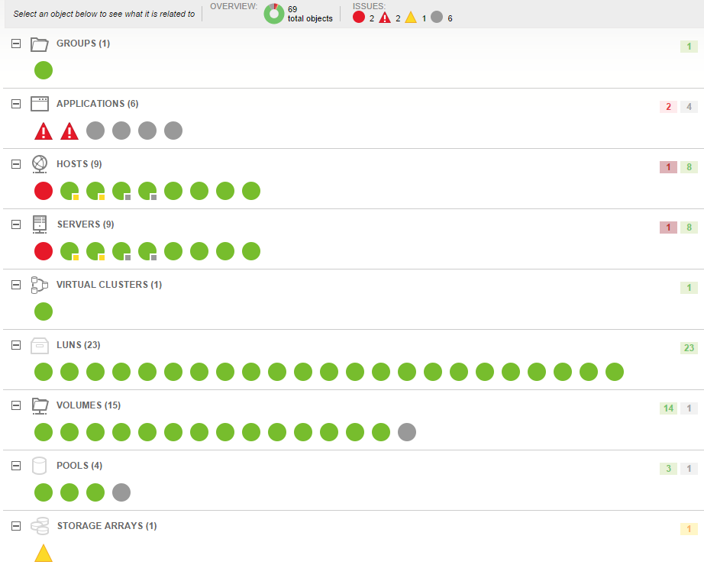The image size is (704, 568).
Task: Click the red count badge for Applications
Action: [x=668, y=107]
